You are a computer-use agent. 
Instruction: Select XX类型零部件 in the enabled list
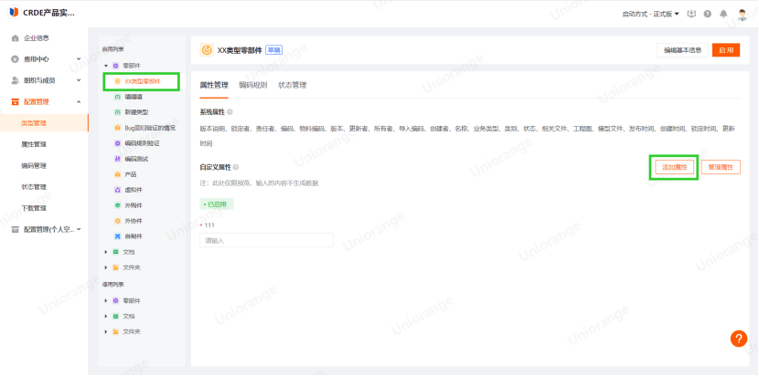point(142,81)
